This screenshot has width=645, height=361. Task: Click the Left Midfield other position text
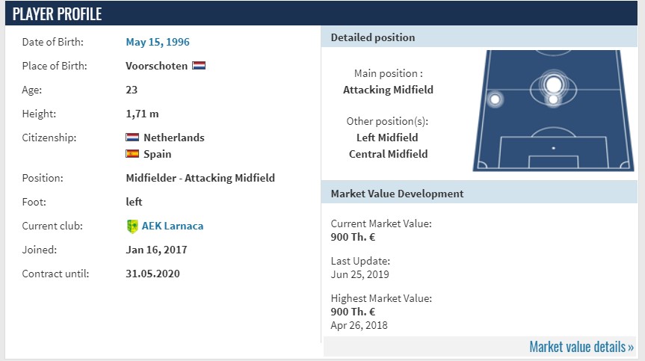click(387, 138)
